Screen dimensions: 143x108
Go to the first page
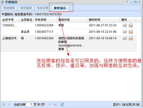[4, 104]
